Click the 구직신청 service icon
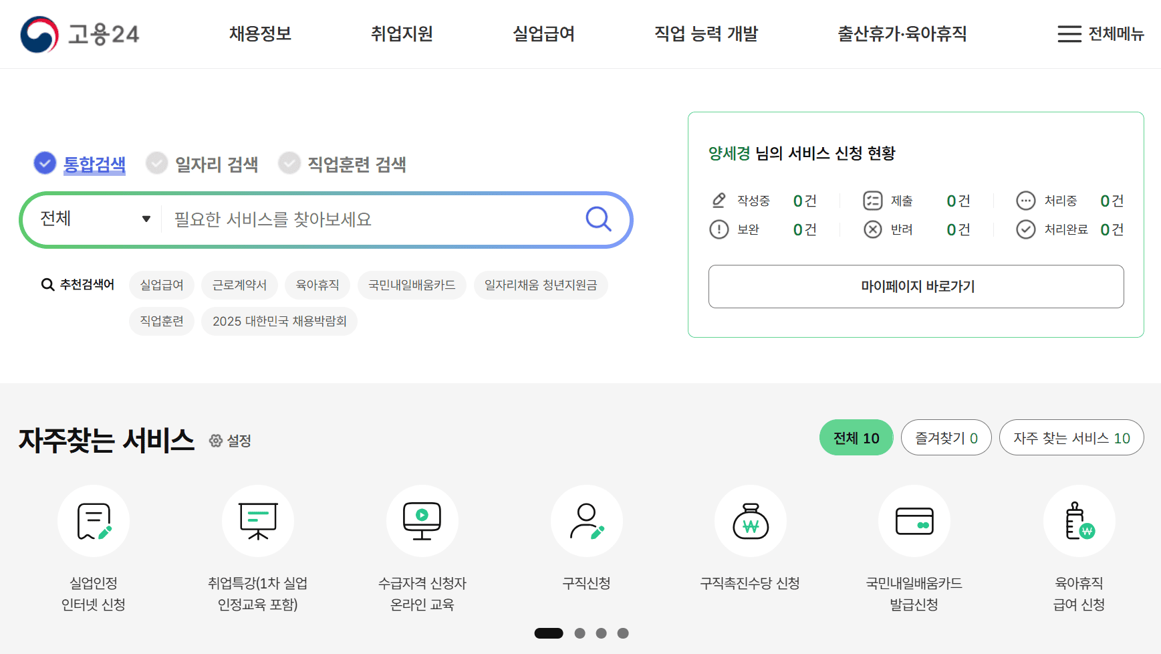1161x654 pixels. tap(586, 522)
